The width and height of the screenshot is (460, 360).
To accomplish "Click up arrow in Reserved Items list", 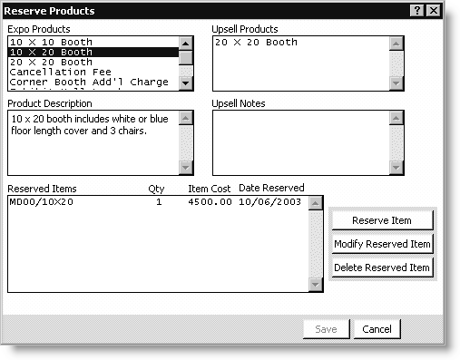I will (316, 203).
